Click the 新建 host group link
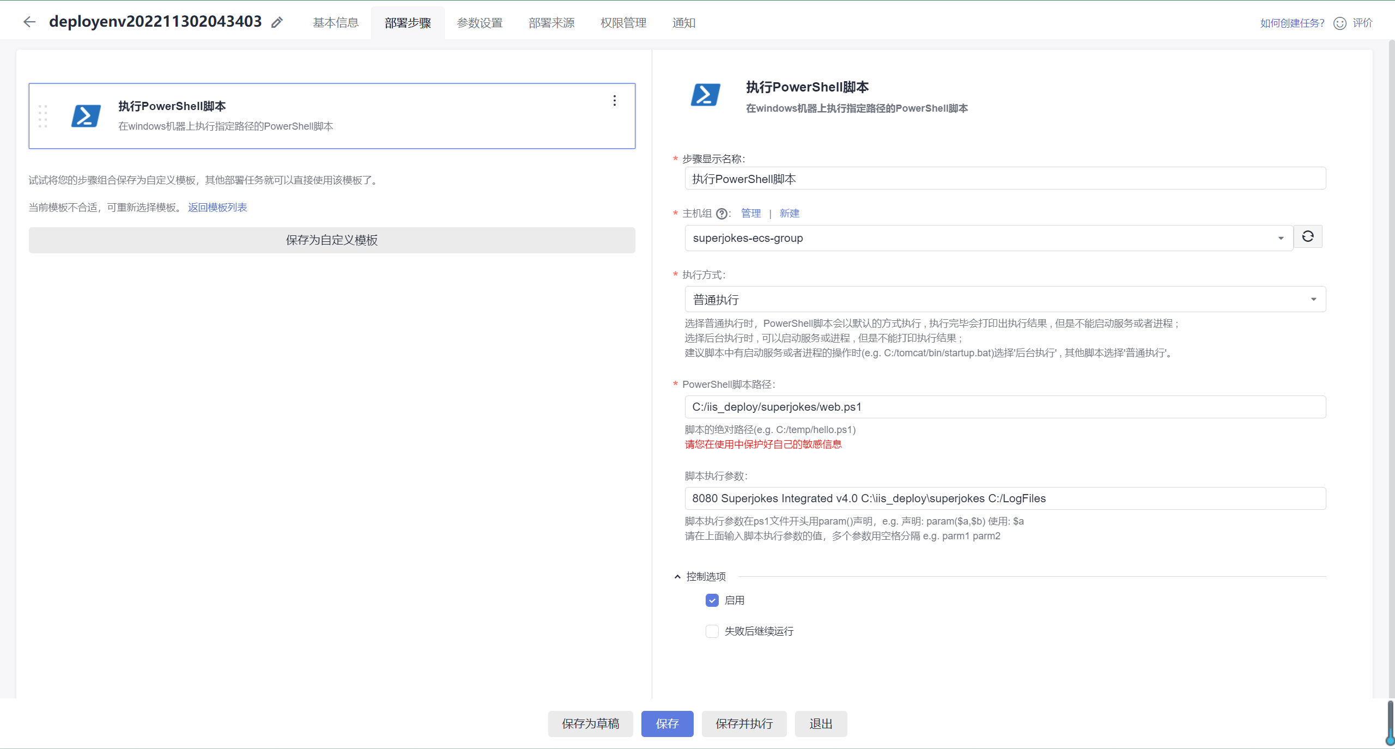Image resolution: width=1395 pixels, height=749 pixels. click(x=789, y=214)
